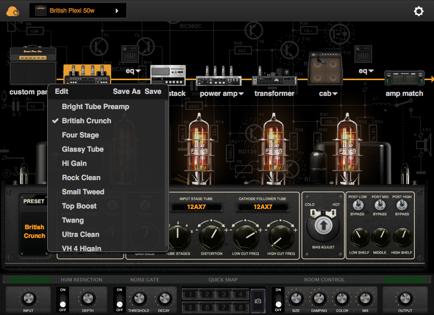Click the preset list scrollbar
This screenshot has height=315, width=434.
[x=166, y=173]
